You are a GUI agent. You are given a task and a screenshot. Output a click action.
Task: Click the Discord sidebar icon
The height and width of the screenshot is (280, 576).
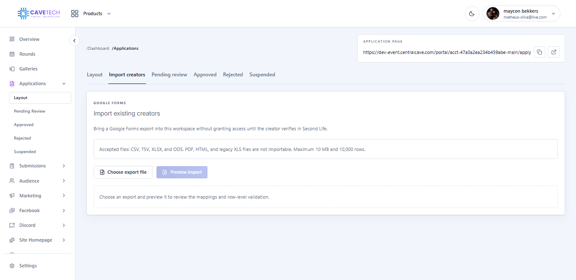click(12, 225)
